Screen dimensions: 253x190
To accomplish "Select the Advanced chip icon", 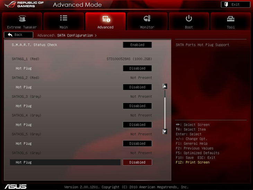I will [x=105, y=19].
